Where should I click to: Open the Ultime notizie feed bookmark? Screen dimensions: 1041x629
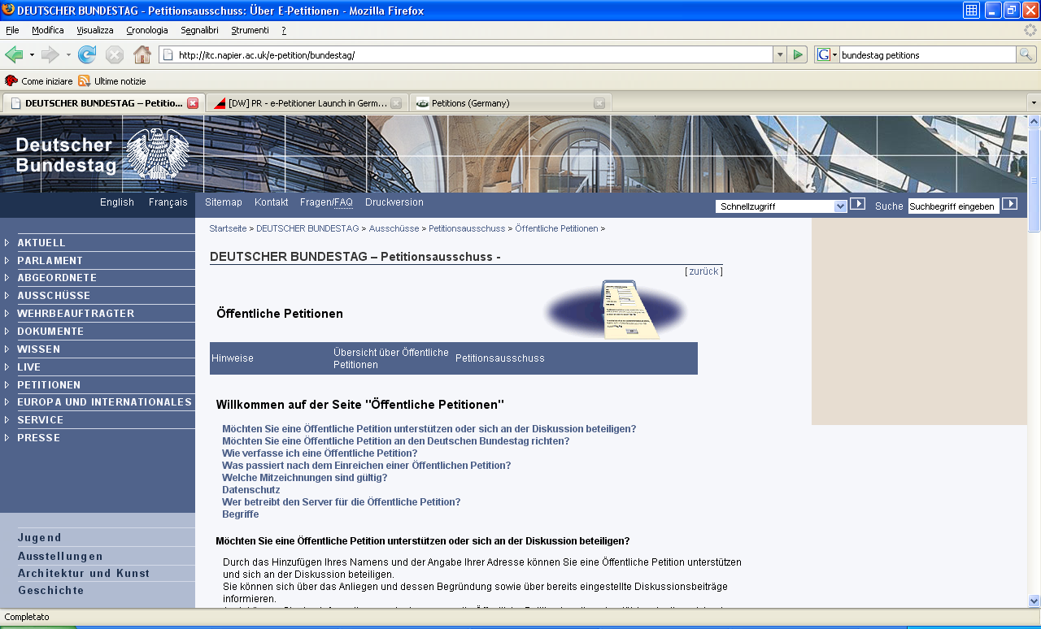pos(112,81)
